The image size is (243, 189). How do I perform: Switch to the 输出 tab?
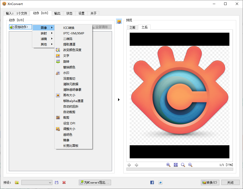pos(57,13)
